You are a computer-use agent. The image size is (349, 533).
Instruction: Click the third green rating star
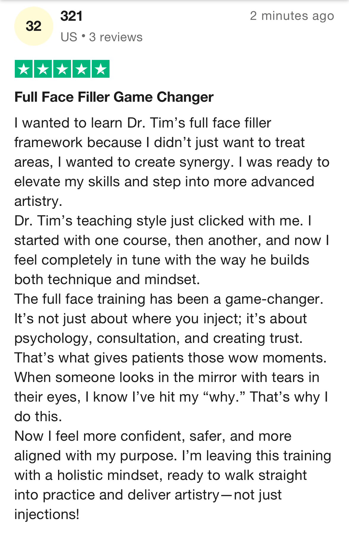(62, 69)
